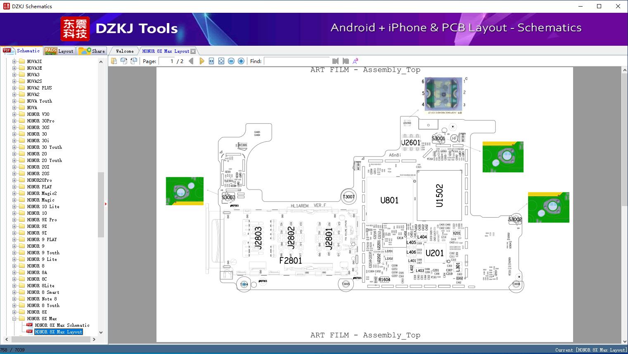Expand the HONOR 9X Pro folder
Image resolution: width=628 pixels, height=354 pixels.
pos(14,220)
